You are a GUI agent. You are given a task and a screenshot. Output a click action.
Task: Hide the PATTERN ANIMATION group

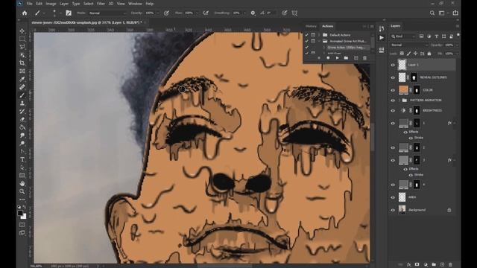coord(393,100)
